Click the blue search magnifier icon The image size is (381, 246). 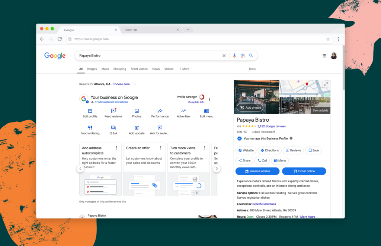251,56
